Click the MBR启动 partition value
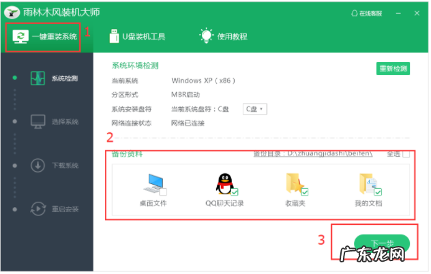Image resolution: width=431 pixels, height=274 pixels. (x=185, y=95)
